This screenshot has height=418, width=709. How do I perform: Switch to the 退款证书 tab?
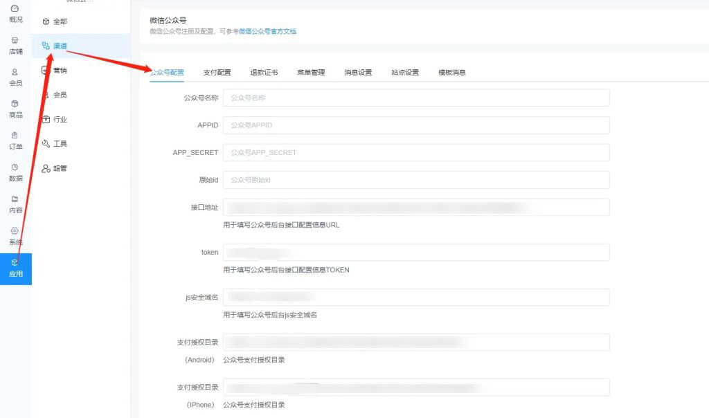pyautogui.click(x=264, y=72)
